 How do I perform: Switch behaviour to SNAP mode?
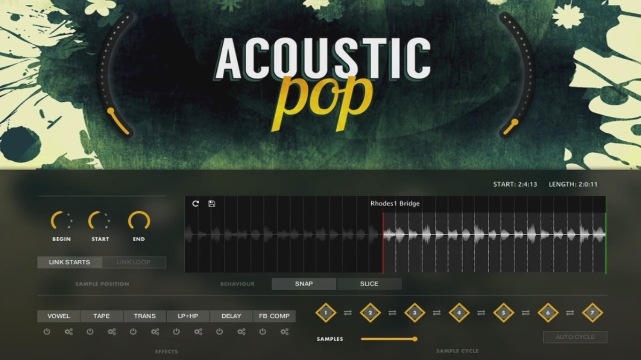304,284
